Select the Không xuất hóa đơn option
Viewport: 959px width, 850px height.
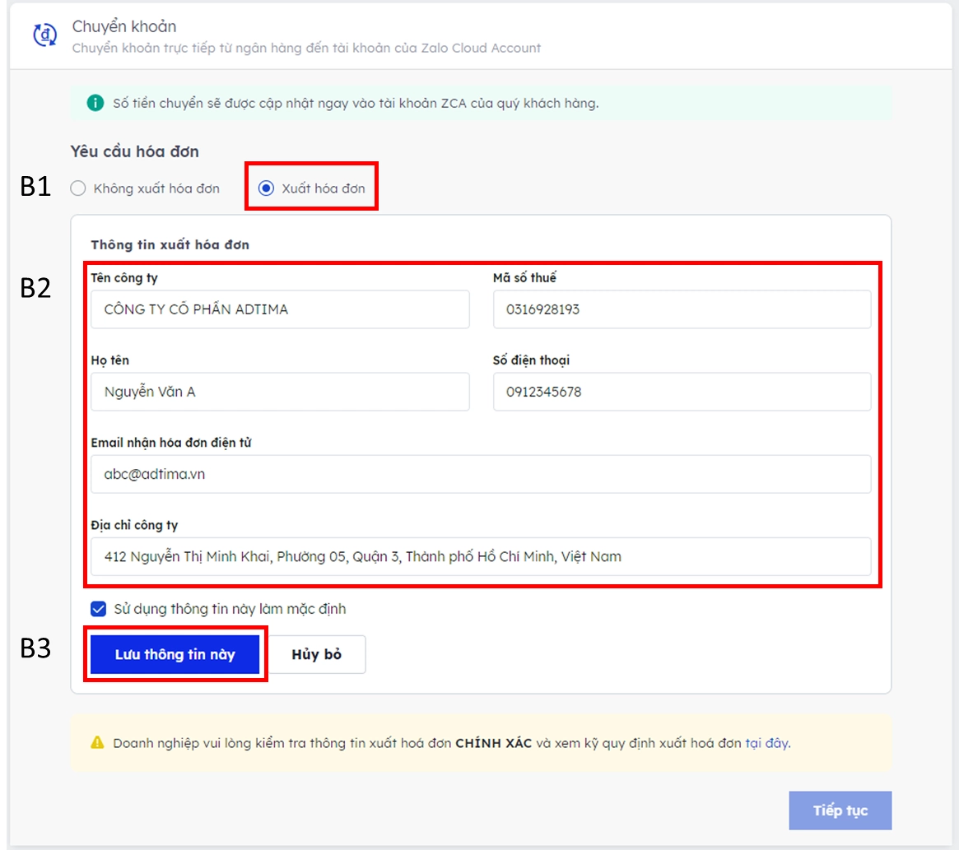[x=77, y=188]
